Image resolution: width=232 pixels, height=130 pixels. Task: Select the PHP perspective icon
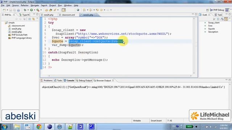point(227,10)
